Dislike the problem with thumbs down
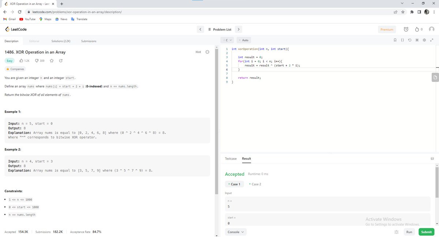439x237 pixels. pyautogui.click(x=40, y=61)
